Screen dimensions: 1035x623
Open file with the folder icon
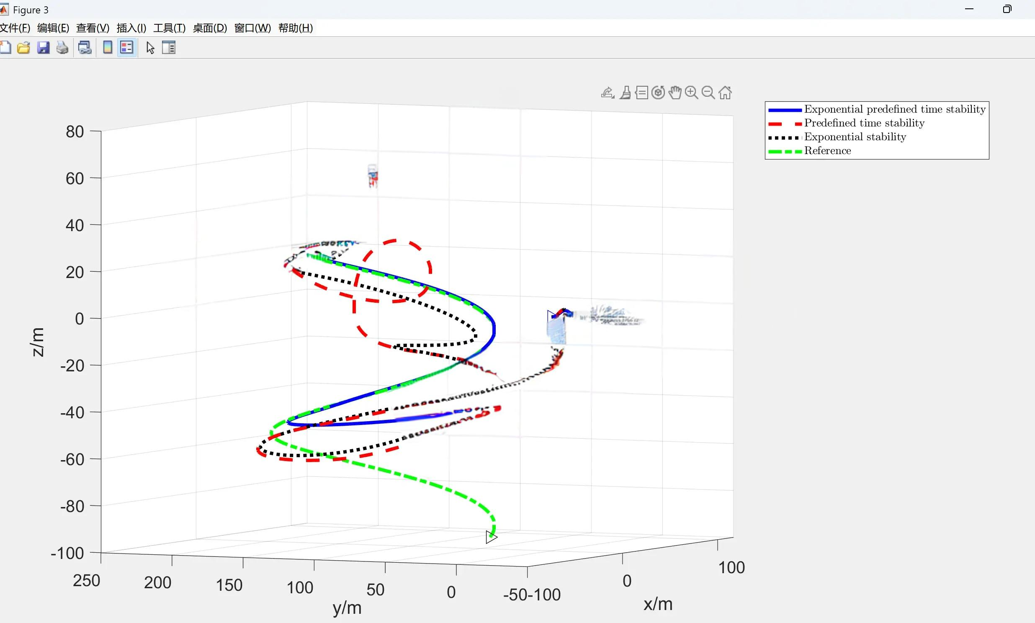[23, 47]
